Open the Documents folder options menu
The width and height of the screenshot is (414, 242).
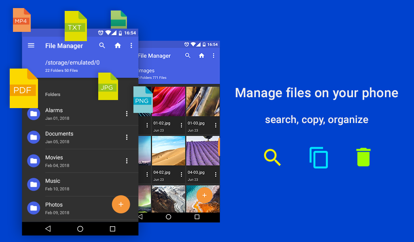127,137
